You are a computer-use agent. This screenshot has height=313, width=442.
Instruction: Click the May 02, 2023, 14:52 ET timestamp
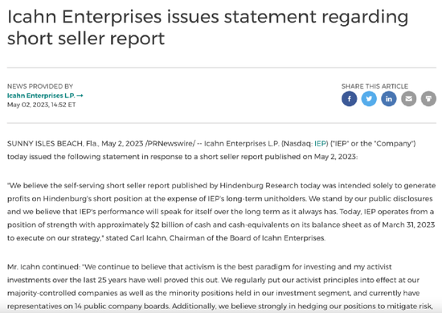click(42, 105)
